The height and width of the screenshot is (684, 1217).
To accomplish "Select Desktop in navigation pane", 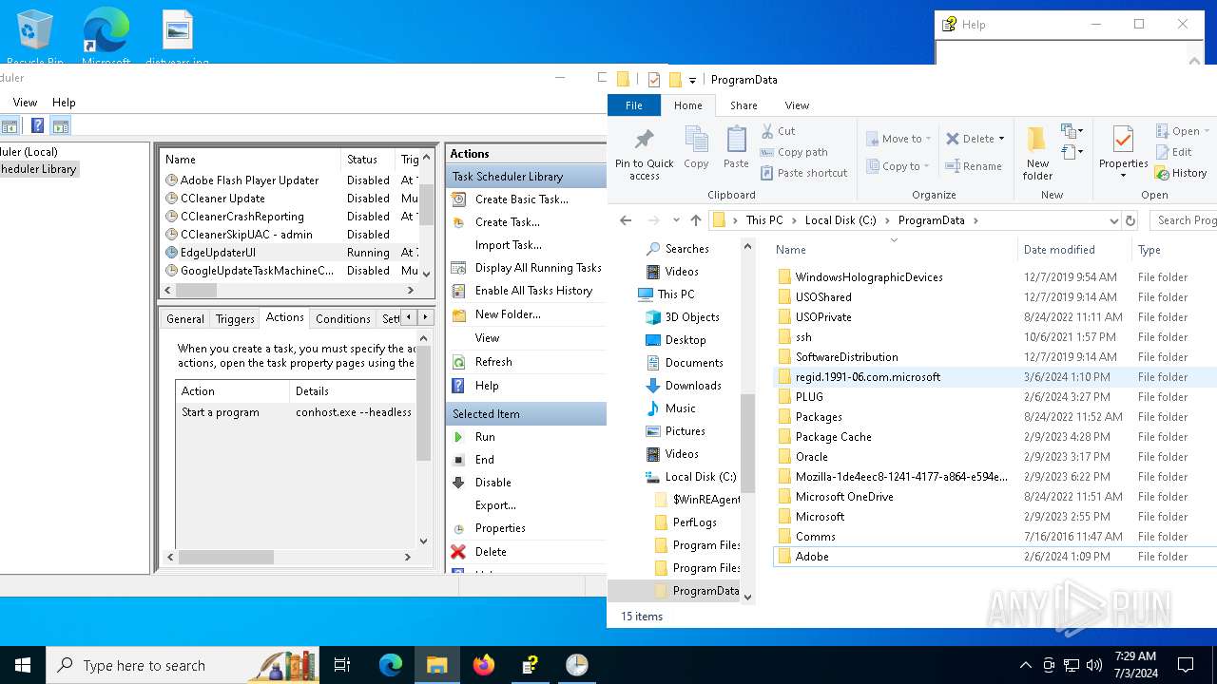I will coord(686,340).
